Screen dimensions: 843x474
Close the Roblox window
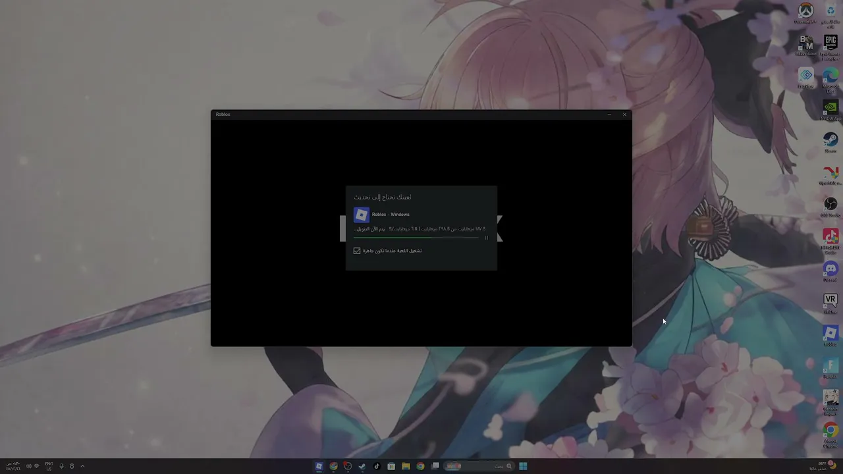624,115
